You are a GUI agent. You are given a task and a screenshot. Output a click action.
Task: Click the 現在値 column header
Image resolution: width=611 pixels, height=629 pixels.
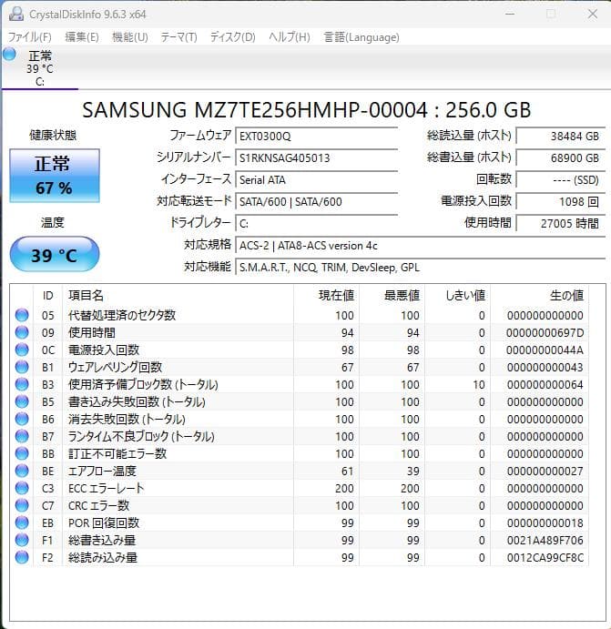[336, 296]
